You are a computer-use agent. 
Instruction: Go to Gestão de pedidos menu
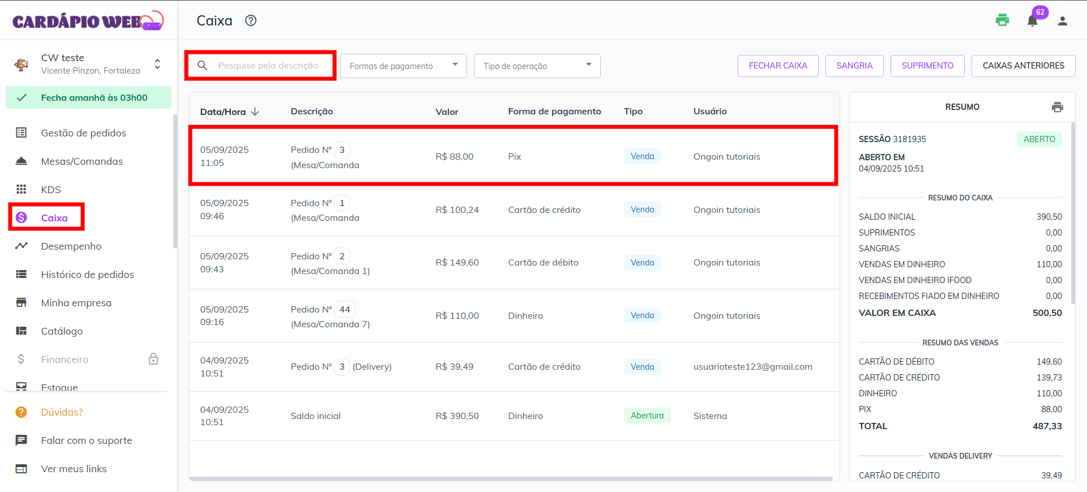tap(83, 133)
